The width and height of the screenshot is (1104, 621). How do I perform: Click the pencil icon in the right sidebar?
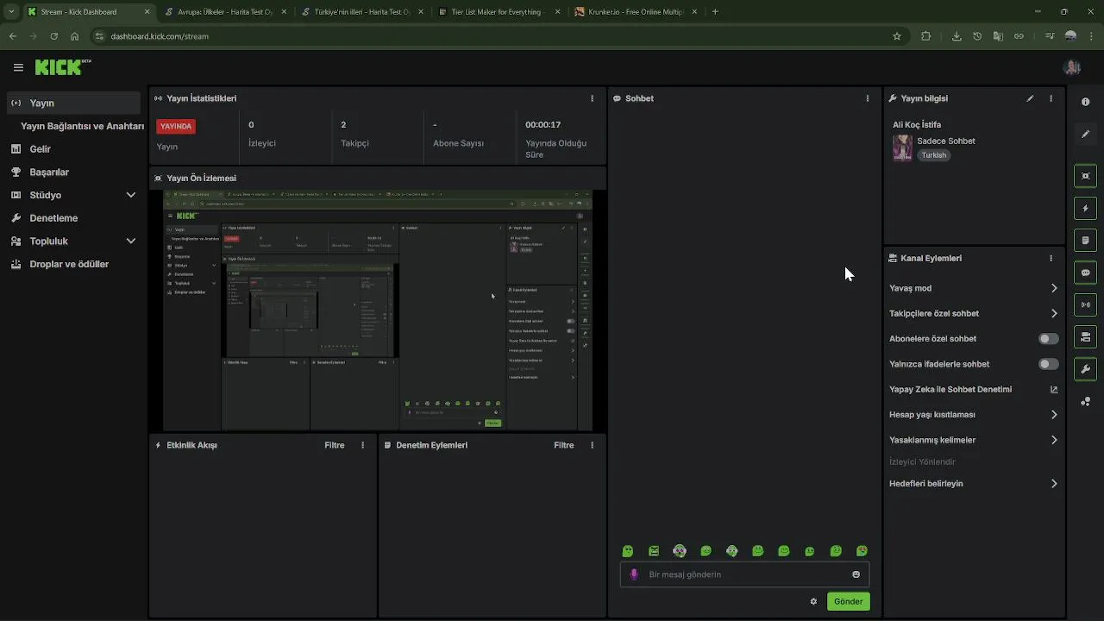(1085, 134)
